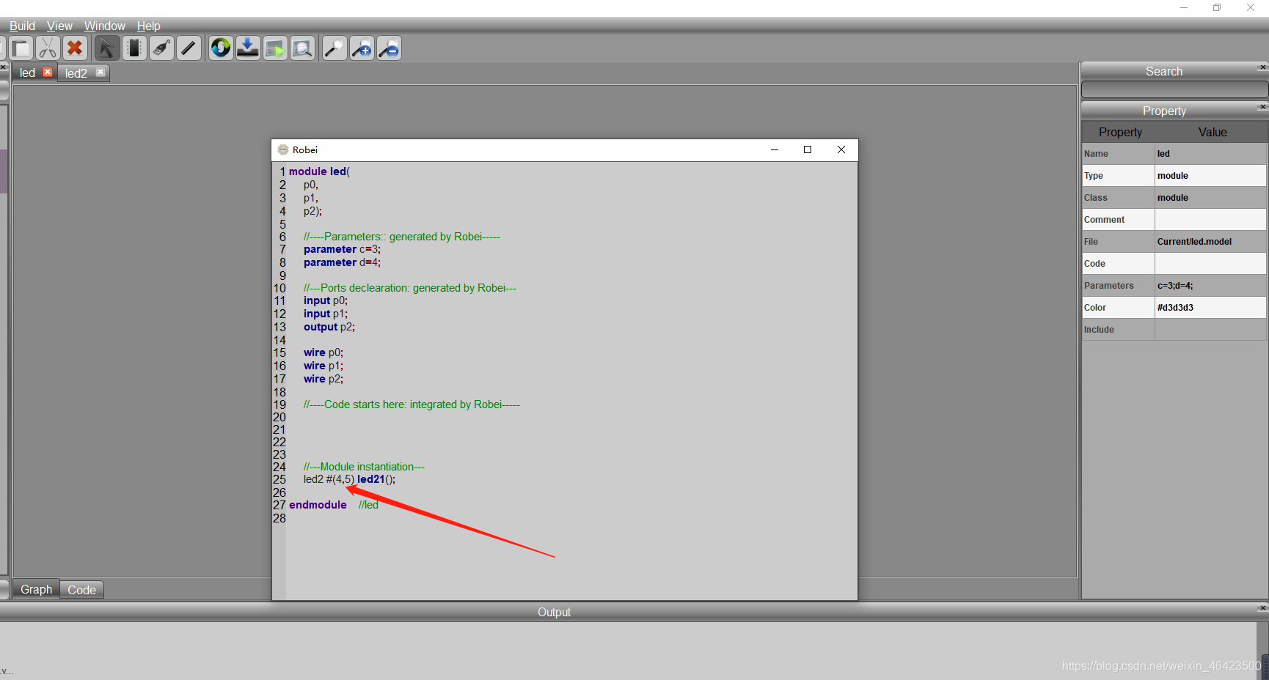Close the led2 tab

[x=100, y=72]
